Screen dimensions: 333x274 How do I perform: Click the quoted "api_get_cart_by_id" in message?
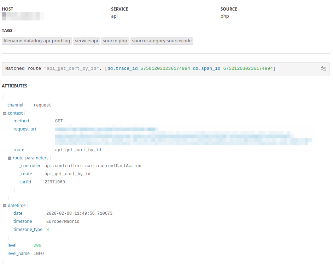point(71,68)
